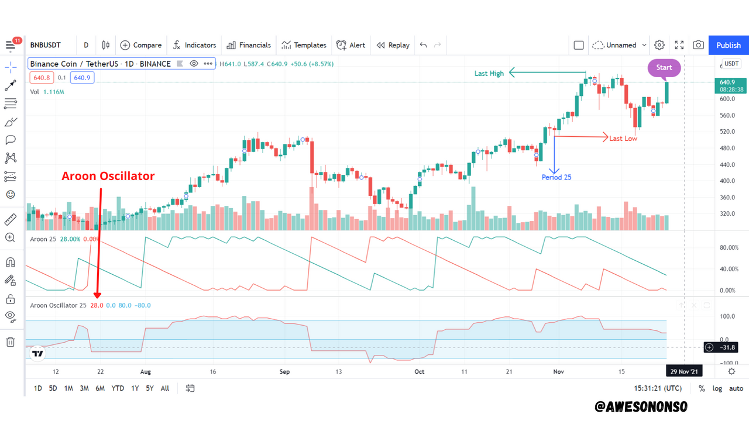749x421 pixels.
Task: Select the crosshair cursor tool
Action: coord(10,67)
